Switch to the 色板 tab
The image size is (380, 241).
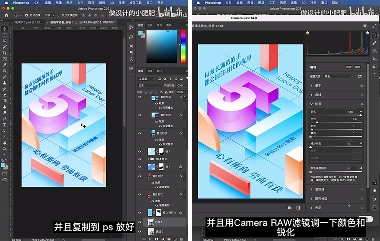click(150, 25)
